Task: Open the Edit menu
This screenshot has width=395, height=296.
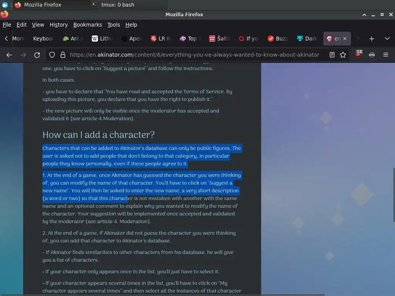Action: tap(22, 25)
